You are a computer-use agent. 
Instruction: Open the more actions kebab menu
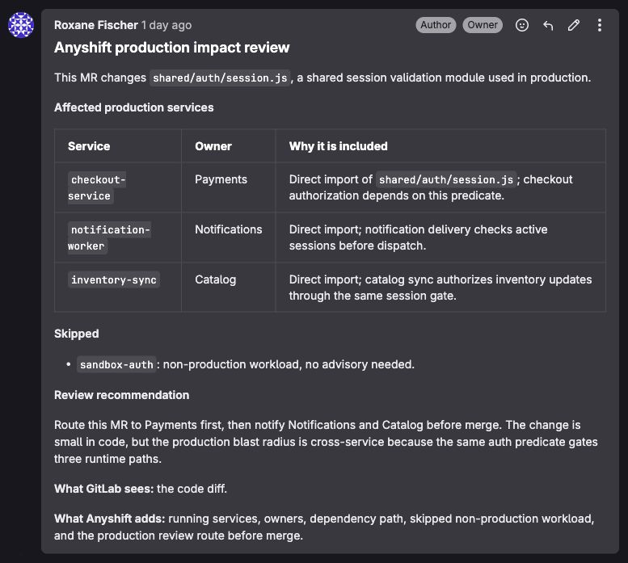coord(599,25)
